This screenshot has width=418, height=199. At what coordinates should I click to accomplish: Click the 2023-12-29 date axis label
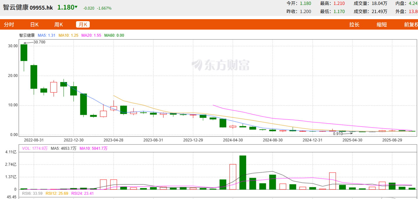pyautogui.click(x=193, y=140)
